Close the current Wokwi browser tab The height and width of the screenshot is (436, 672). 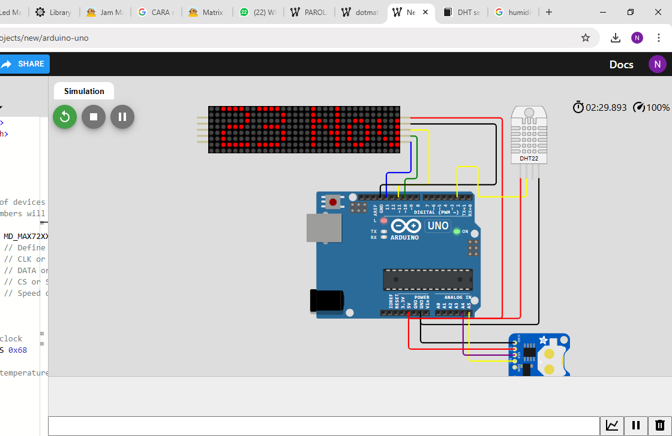[x=425, y=13]
